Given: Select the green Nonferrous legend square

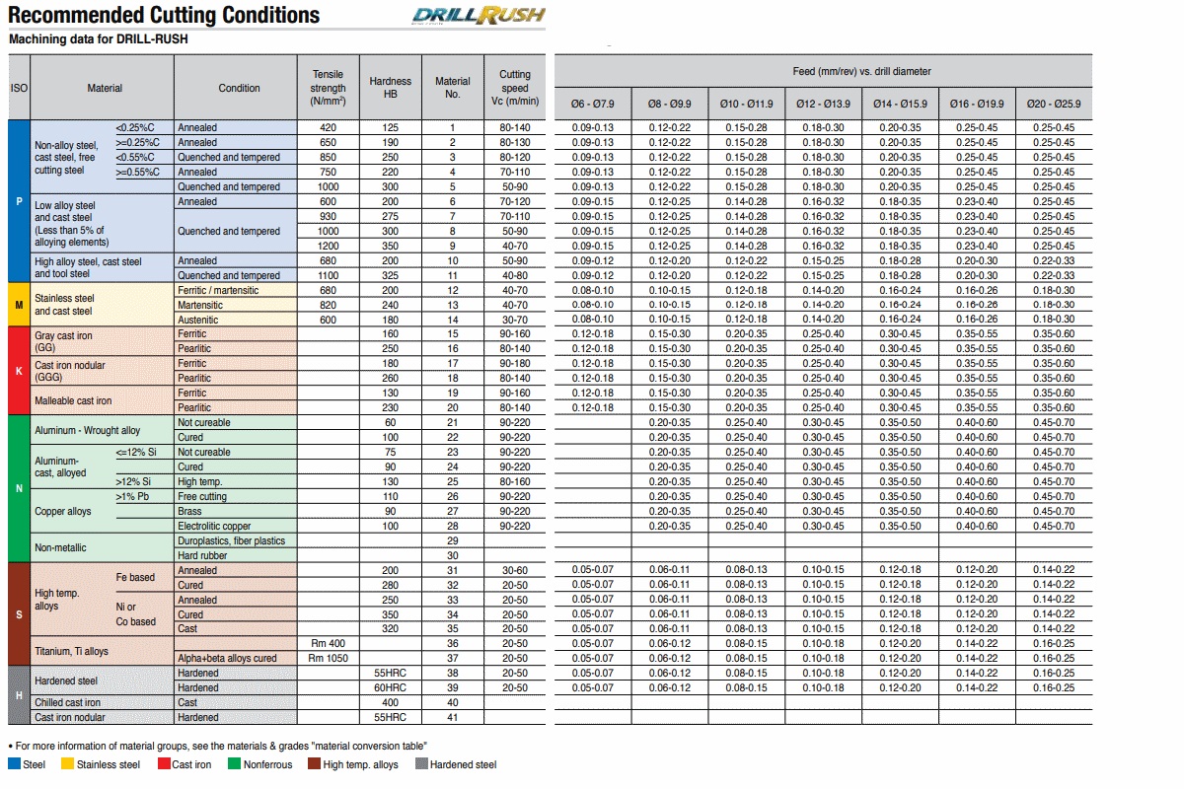Looking at the screenshot, I should click(234, 763).
